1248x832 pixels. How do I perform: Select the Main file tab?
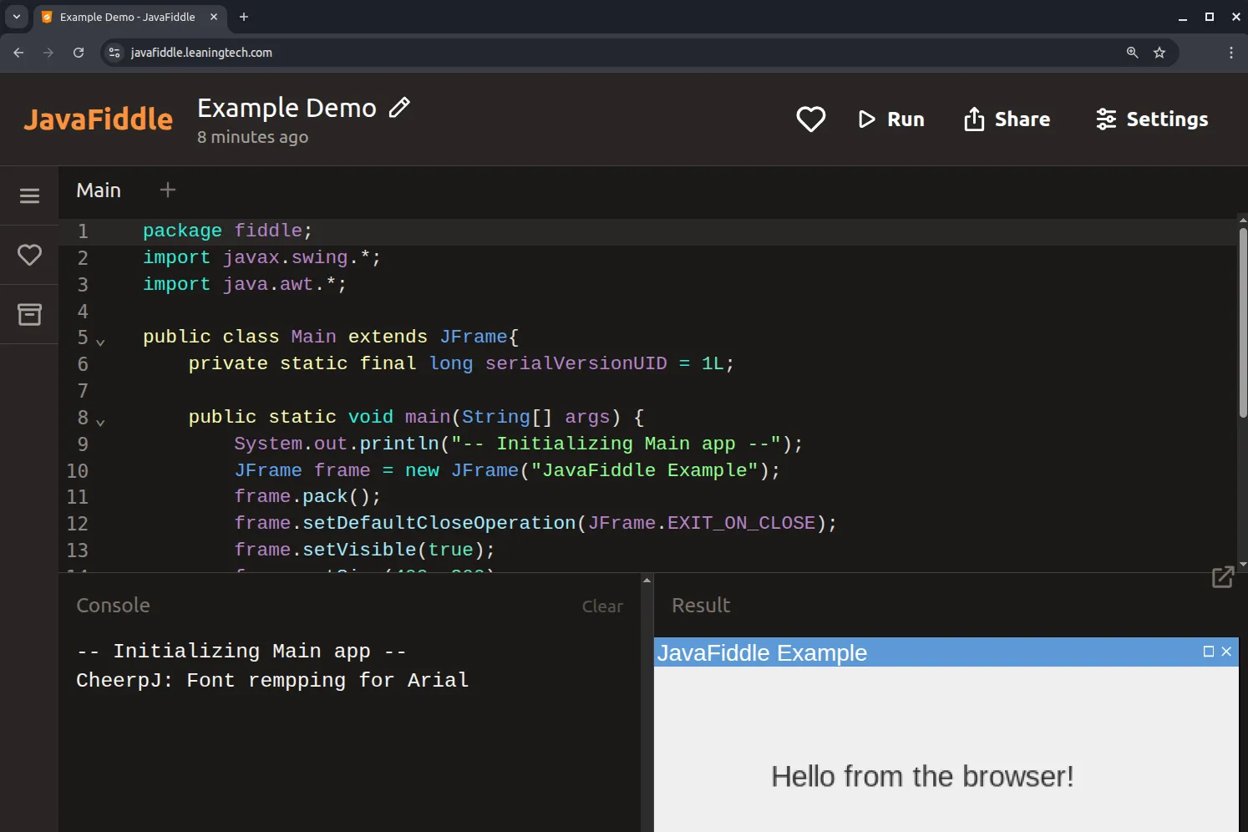tap(98, 190)
